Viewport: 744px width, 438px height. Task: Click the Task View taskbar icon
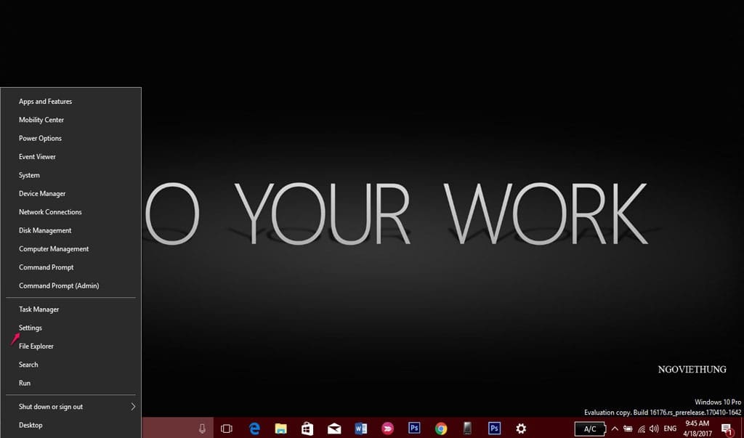click(x=226, y=429)
